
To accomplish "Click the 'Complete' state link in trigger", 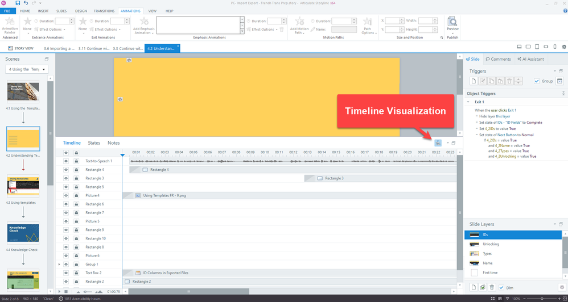I will pyautogui.click(x=534, y=123).
